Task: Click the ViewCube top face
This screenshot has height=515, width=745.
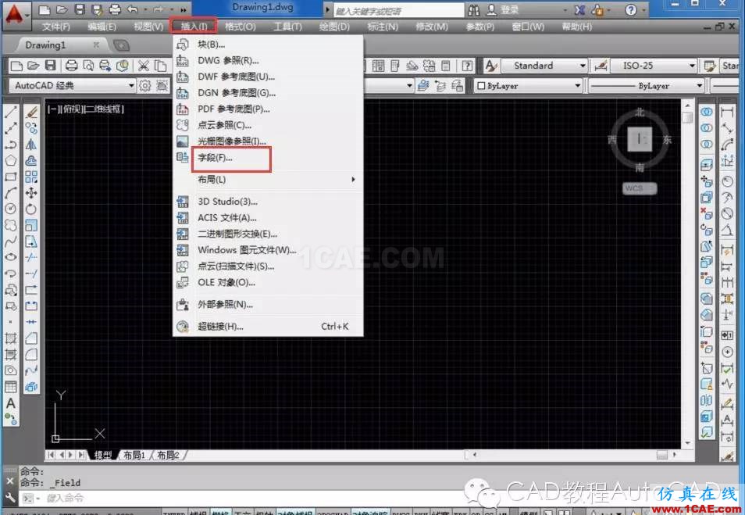Action: pos(640,139)
